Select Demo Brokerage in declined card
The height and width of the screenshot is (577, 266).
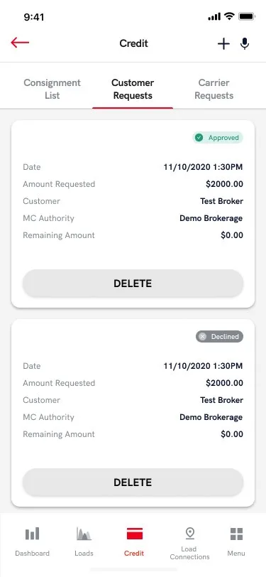[211, 417]
